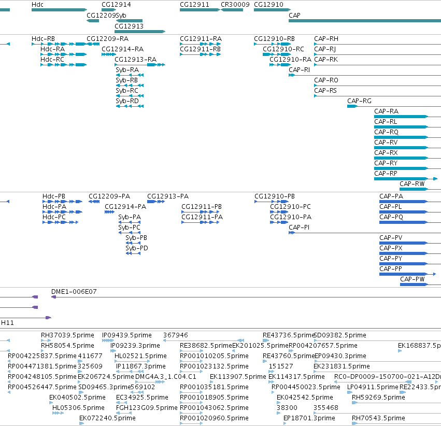Click the CAP-RH transcript label
Screen dimensions: 441x426
click(x=326, y=38)
